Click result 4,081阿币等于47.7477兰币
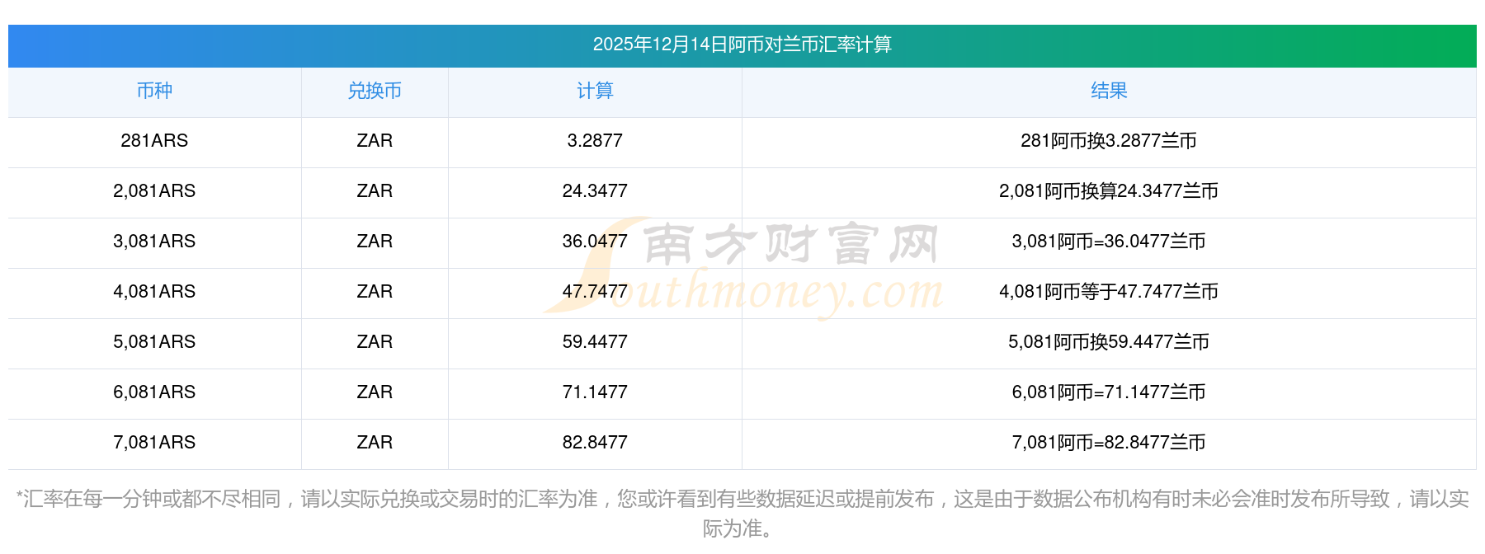This screenshot has width=1485, height=554. (x=1109, y=292)
